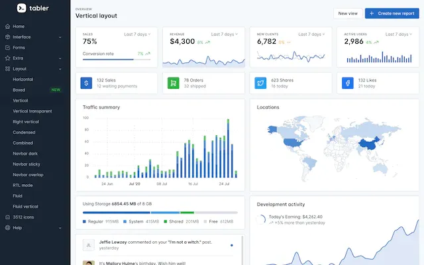This screenshot has width=424, height=265.
Task: Expand the Interface menu chevron
Action: click(60, 37)
